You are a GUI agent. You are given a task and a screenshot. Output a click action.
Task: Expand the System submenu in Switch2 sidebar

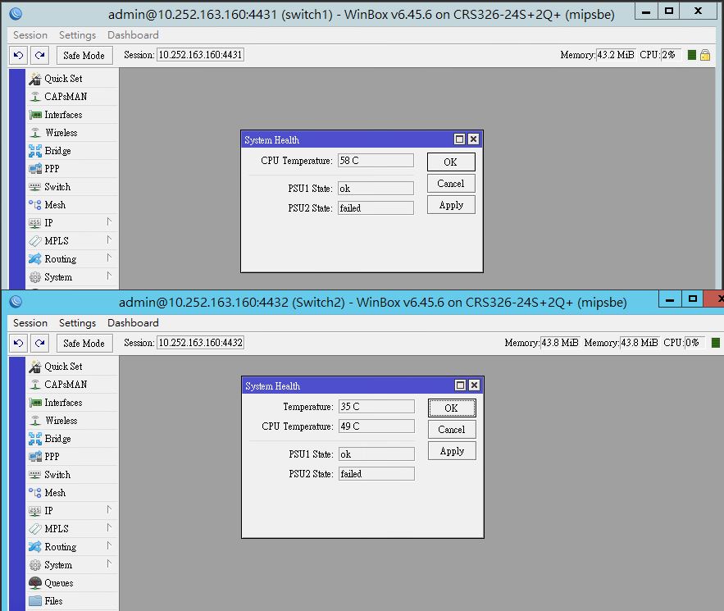pos(72,565)
